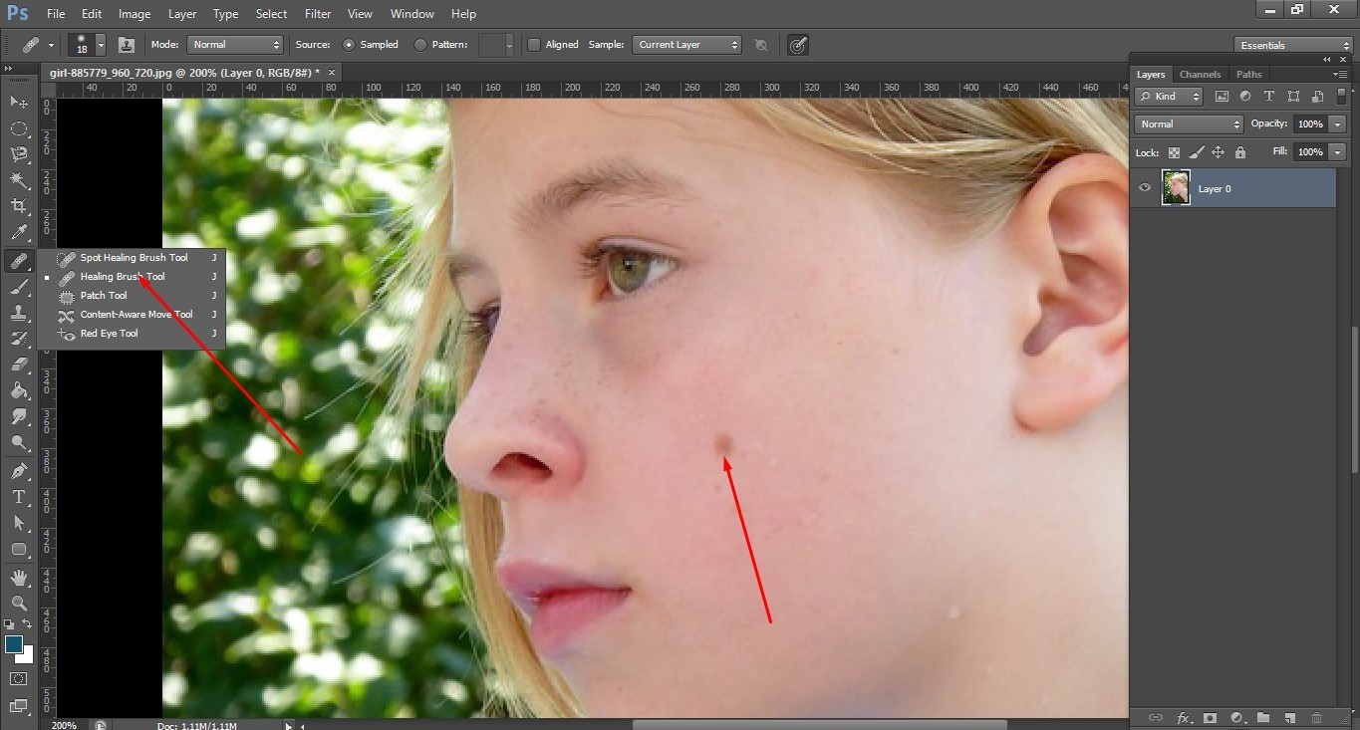Select the Paint Bucket tool

click(x=19, y=390)
